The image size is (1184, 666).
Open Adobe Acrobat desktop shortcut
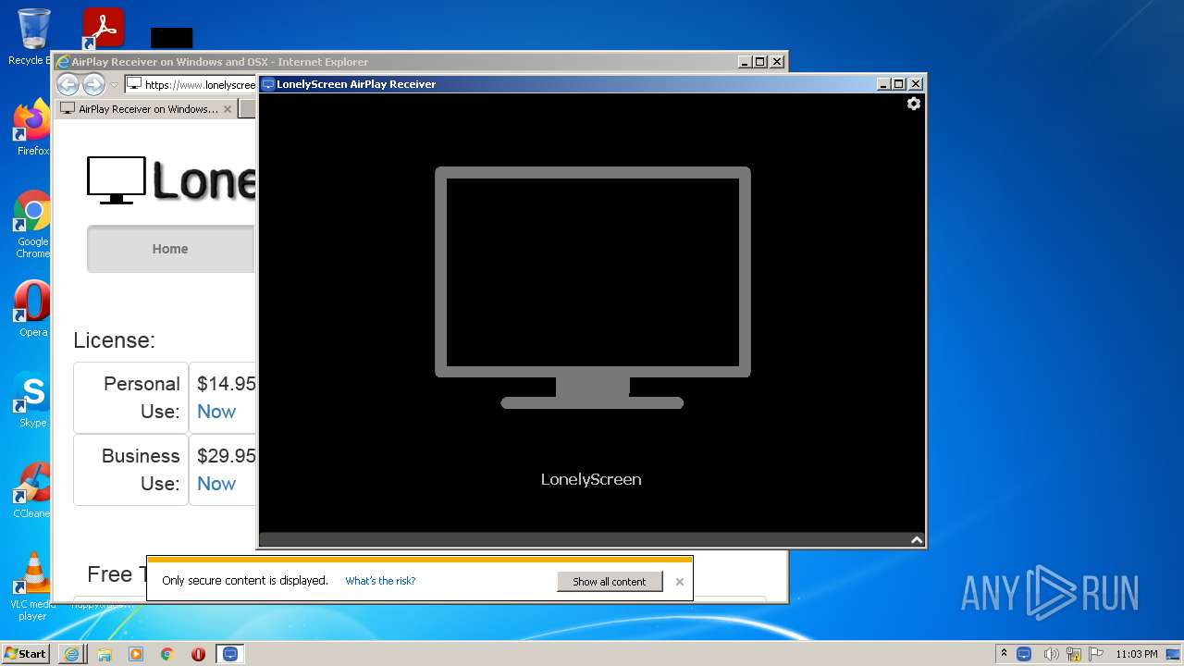[x=103, y=29]
